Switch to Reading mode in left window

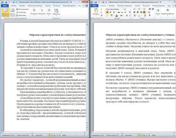(x=12, y=12)
